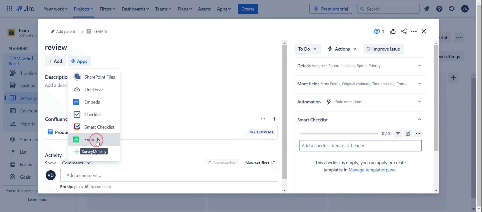
Task: Open Forms in the sidebar
Action: [x=21, y=165]
